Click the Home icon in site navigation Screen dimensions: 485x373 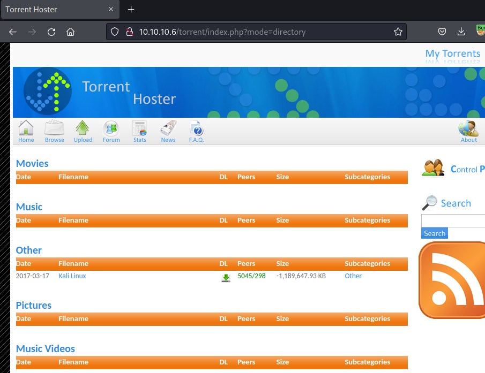pos(26,128)
